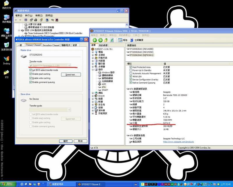
Task: Click Device Manager scrollbar up arrow
Action: tap(127, 25)
